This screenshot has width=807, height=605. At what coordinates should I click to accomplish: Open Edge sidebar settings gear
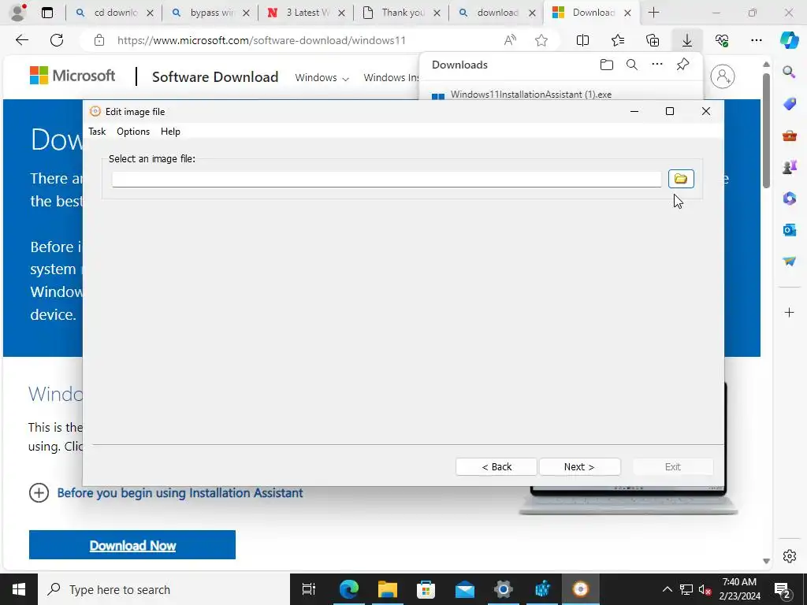tap(789, 556)
